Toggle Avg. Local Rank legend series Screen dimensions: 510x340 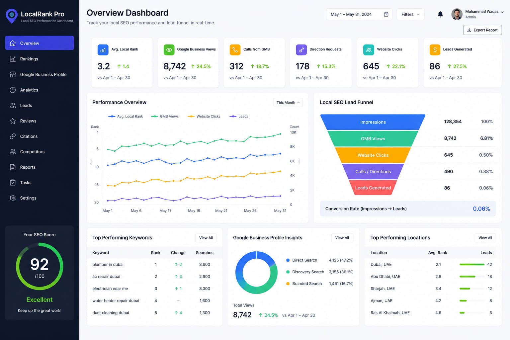(x=126, y=117)
